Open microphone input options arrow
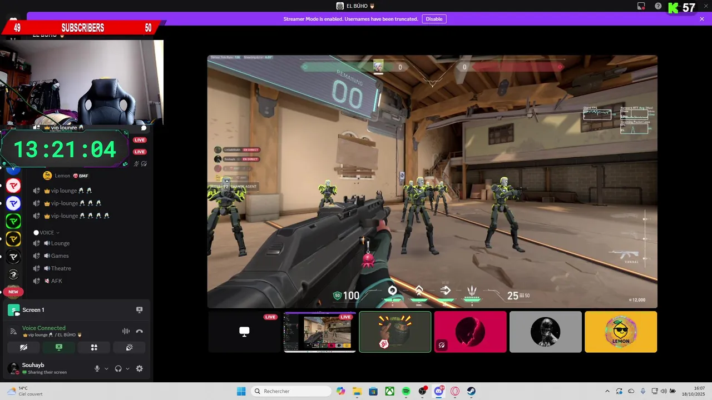 pyautogui.click(x=106, y=368)
